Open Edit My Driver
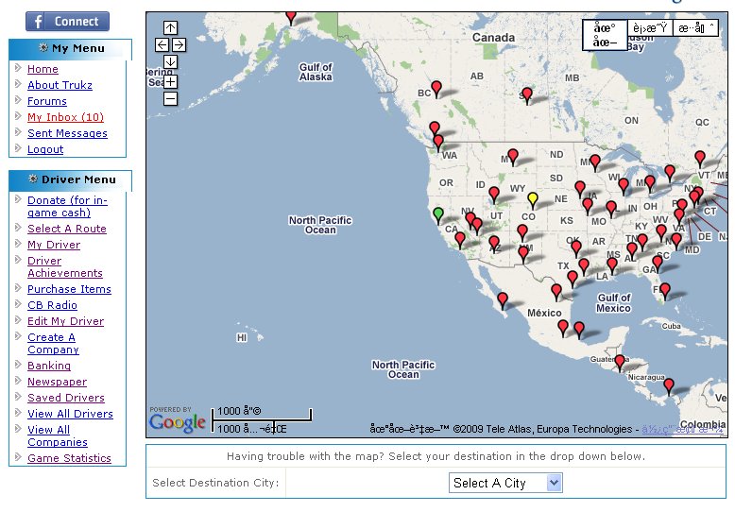Screen dimensions: 735x512 [x=65, y=321]
